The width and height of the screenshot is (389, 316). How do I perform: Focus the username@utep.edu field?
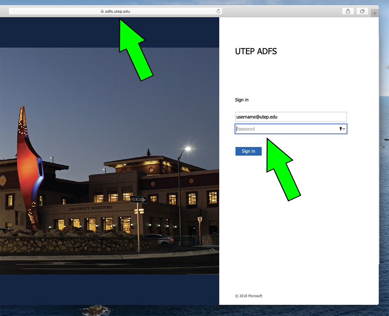click(x=291, y=117)
